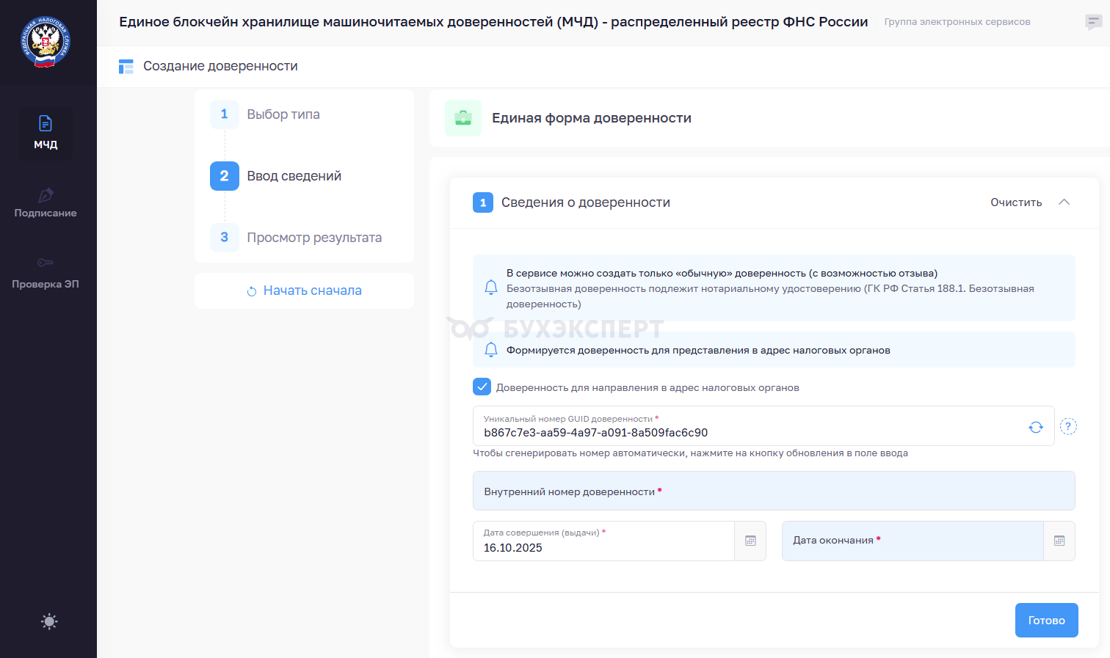1110x658 pixels.
Task: Regenerate the GUID with refresh icon
Action: (1036, 427)
